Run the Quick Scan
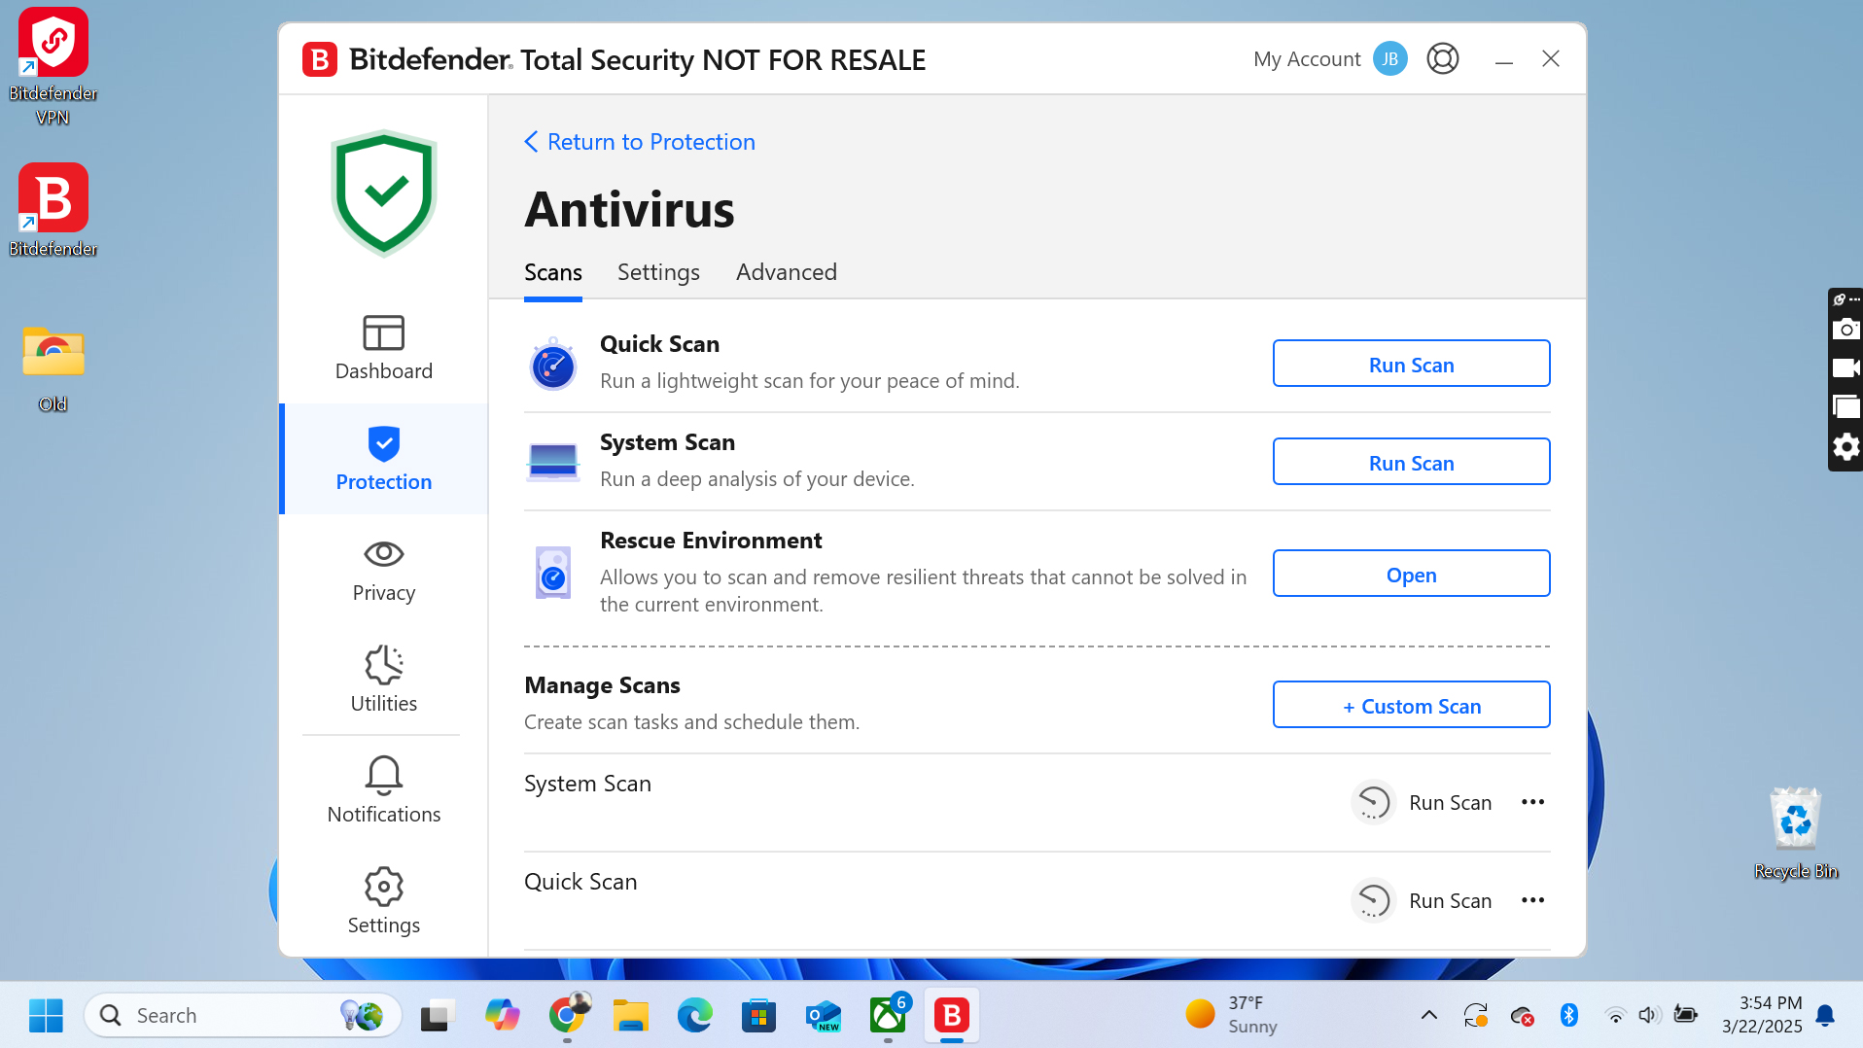This screenshot has width=1863, height=1048. coord(1411,364)
